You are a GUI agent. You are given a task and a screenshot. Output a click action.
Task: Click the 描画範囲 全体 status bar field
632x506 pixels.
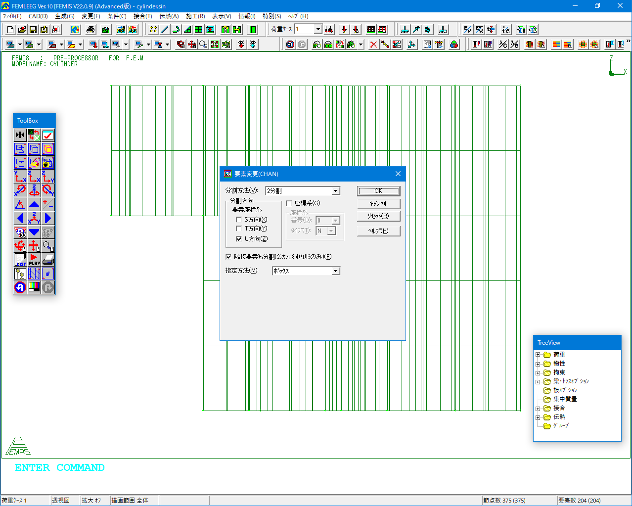click(135, 501)
